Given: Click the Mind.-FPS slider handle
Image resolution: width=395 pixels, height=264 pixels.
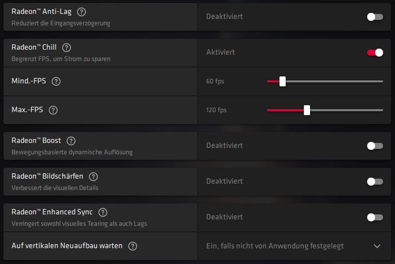Looking at the screenshot, I should [283, 81].
